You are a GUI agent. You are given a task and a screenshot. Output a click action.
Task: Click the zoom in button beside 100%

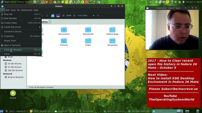(x=74, y=16)
